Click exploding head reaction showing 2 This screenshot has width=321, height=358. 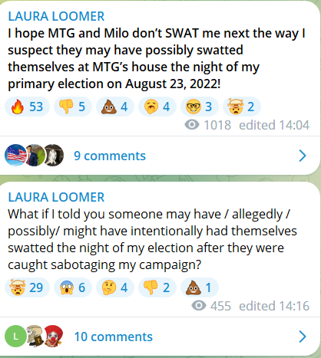(x=242, y=107)
